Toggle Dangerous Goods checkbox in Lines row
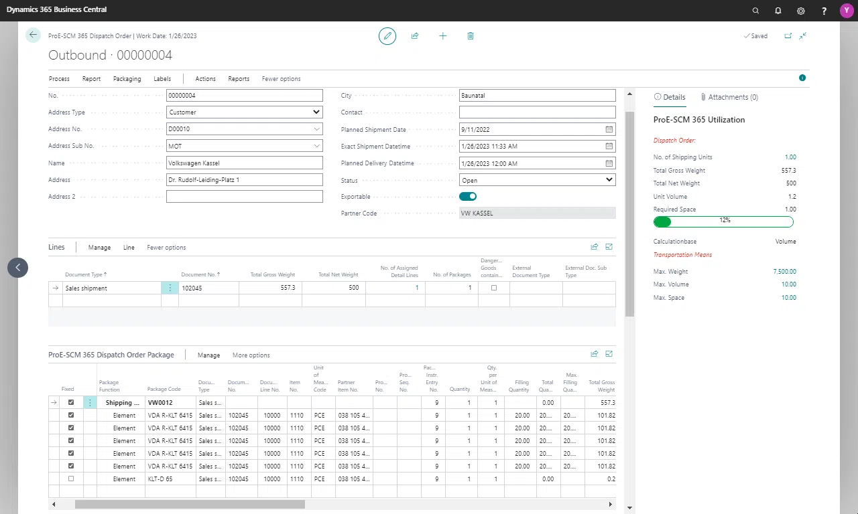The height and width of the screenshot is (514, 858). pyautogui.click(x=494, y=288)
